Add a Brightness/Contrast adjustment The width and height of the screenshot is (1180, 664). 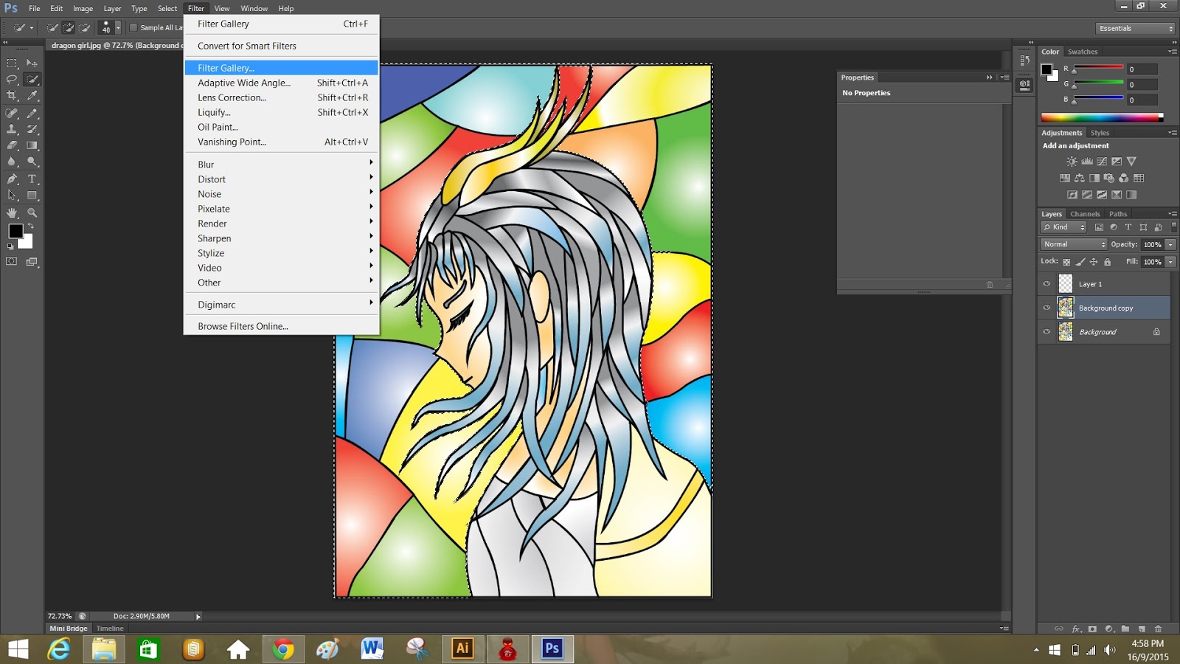coord(1072,162)
